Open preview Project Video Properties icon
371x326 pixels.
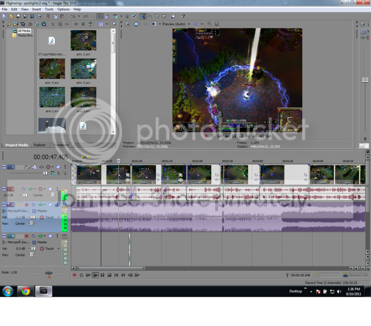(x=127, y=24)
